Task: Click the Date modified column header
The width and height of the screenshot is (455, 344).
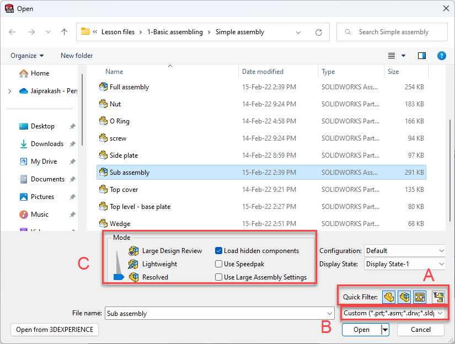Action: click(x=263, y=72)
